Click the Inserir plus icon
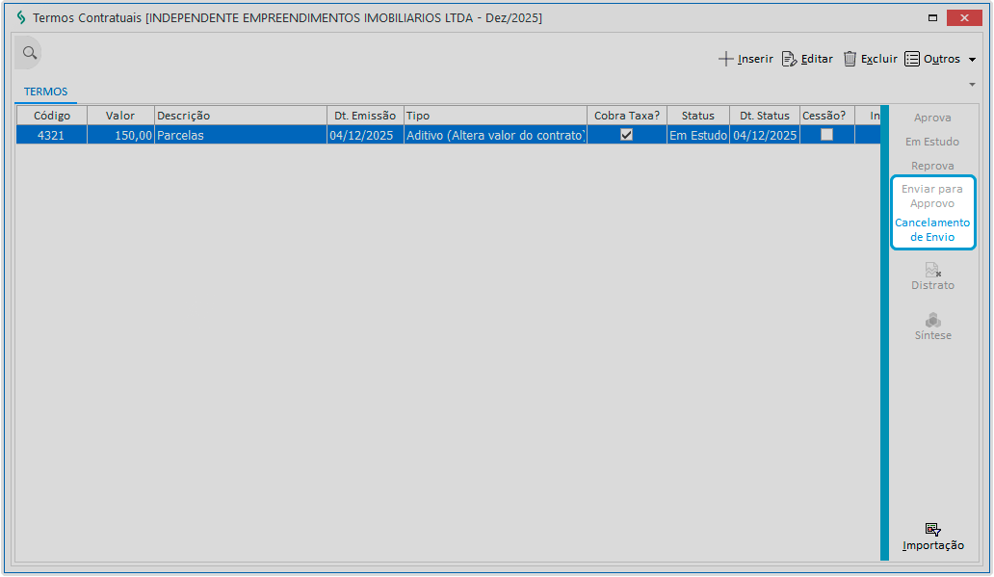Image resolution: width=994 pixels, height=577 pixels. tap(726, 59)
